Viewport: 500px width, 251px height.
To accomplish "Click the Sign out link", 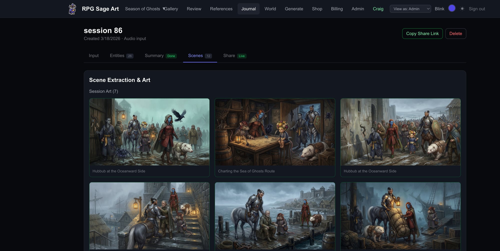I will (477, 9).
